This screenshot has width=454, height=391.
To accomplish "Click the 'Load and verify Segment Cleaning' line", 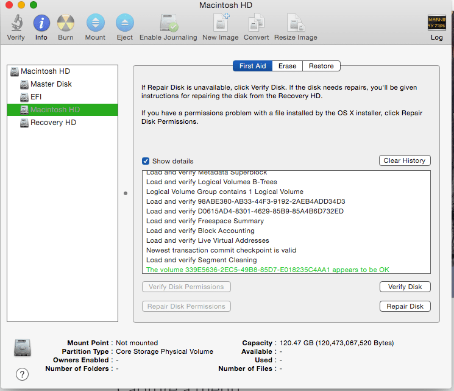I will [202, 260].
